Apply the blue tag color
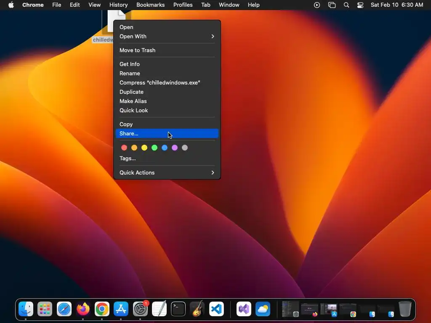 click(165, 148)
